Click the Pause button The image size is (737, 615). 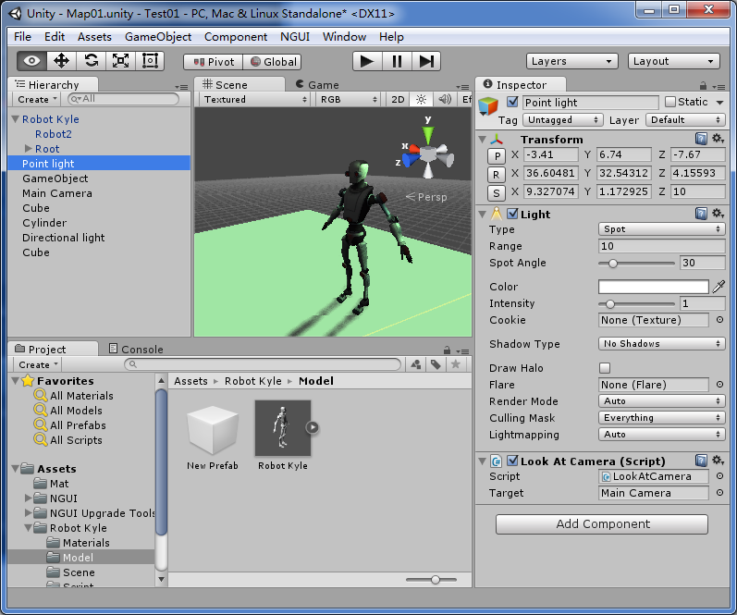coord(397,61)
